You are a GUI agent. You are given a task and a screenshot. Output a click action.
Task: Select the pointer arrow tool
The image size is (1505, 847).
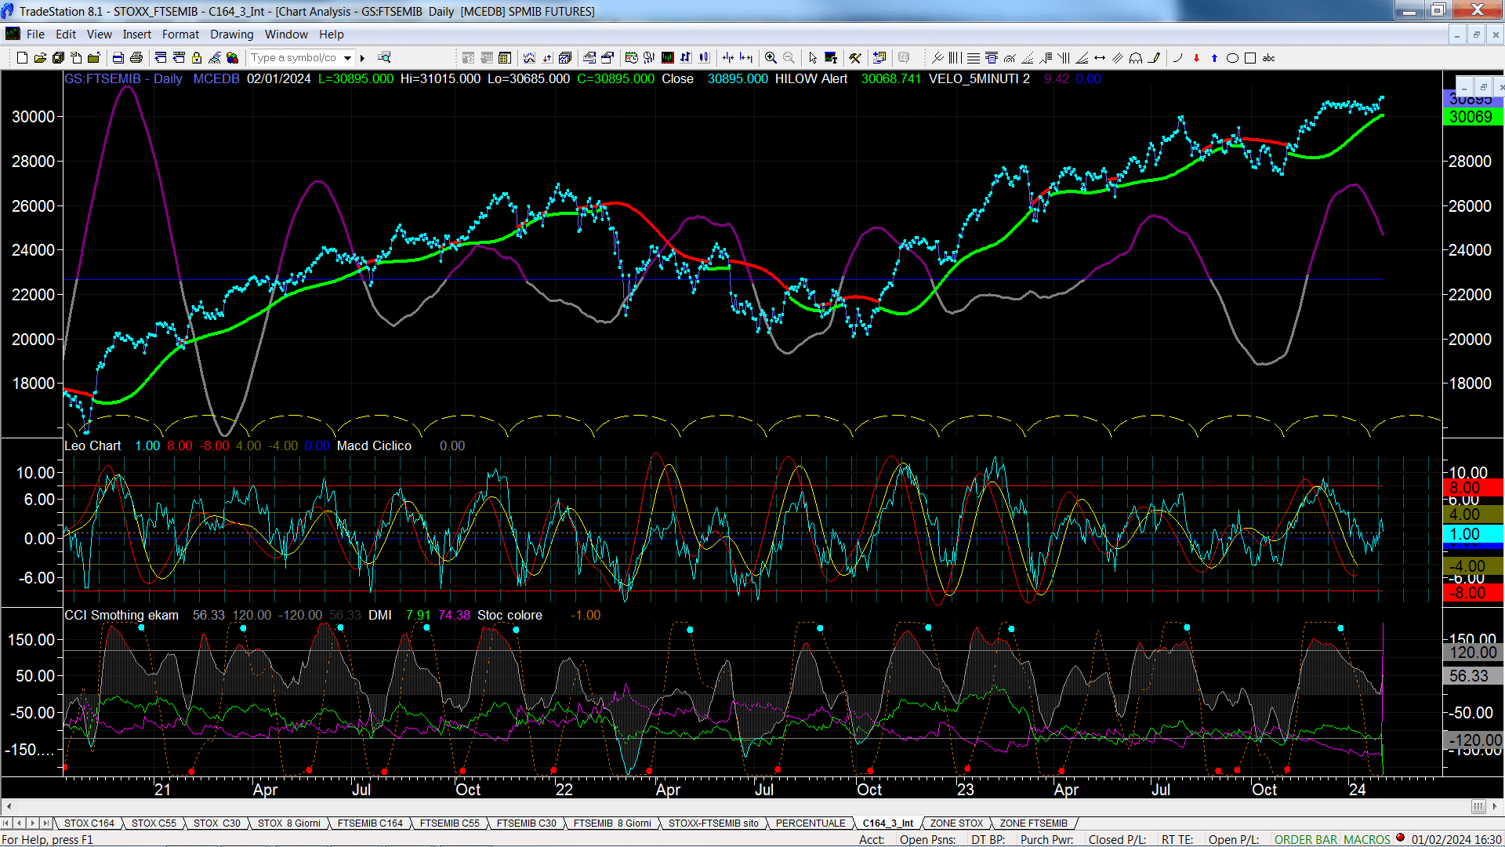(813, 57)
